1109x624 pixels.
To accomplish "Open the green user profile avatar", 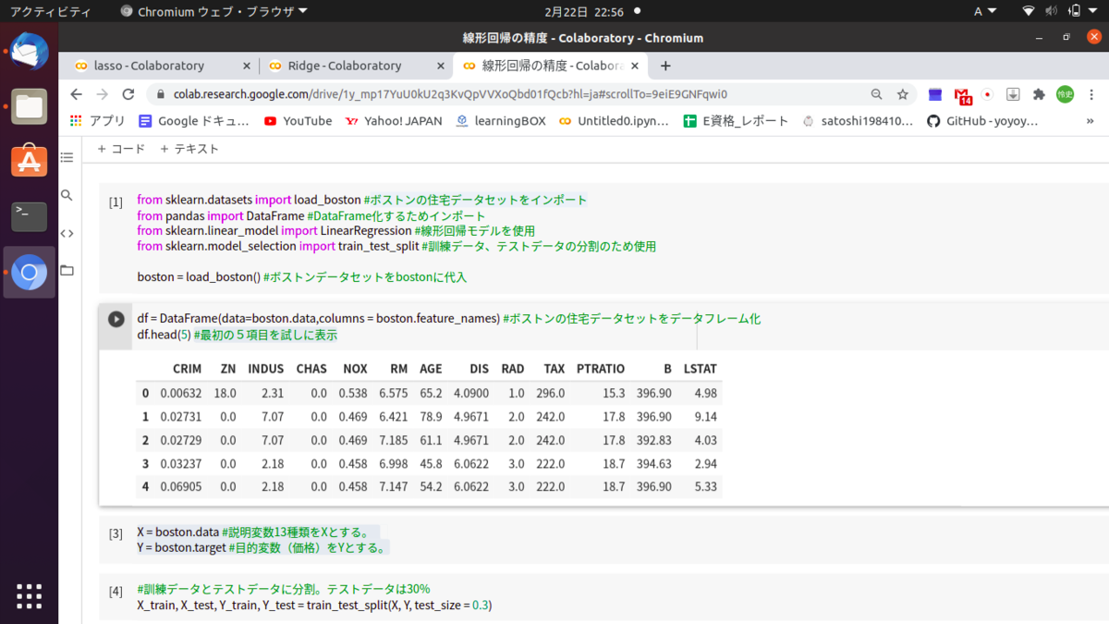I will click(1066, 94).
